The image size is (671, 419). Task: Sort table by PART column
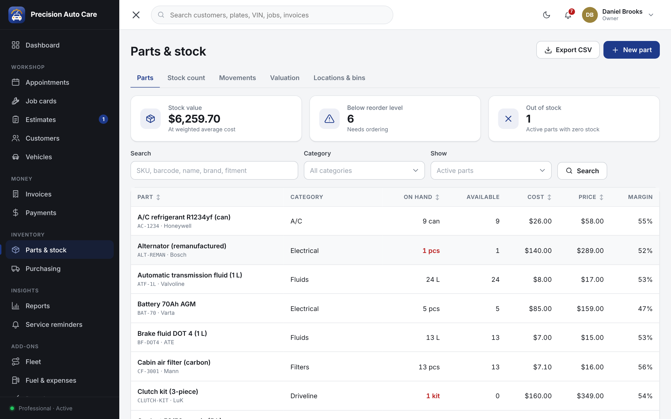[x=149, y=197]
